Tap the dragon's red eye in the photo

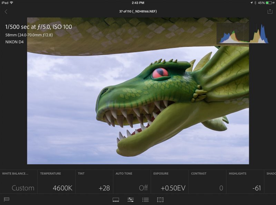(x=160, y=73)
